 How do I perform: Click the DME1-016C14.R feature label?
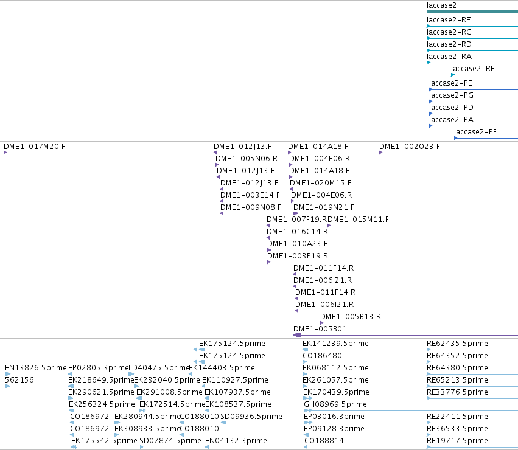point(297,232)
